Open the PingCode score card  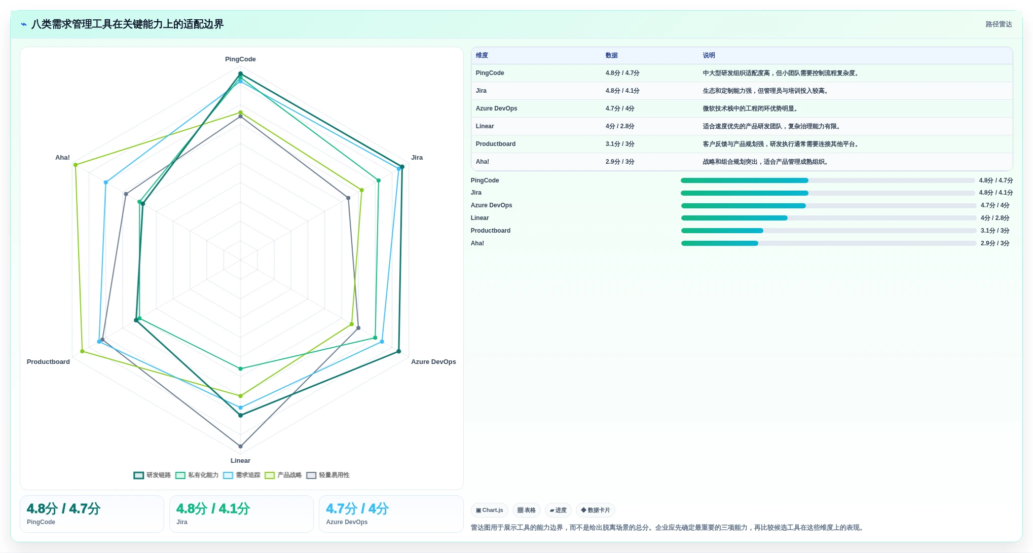coord(92,514)
